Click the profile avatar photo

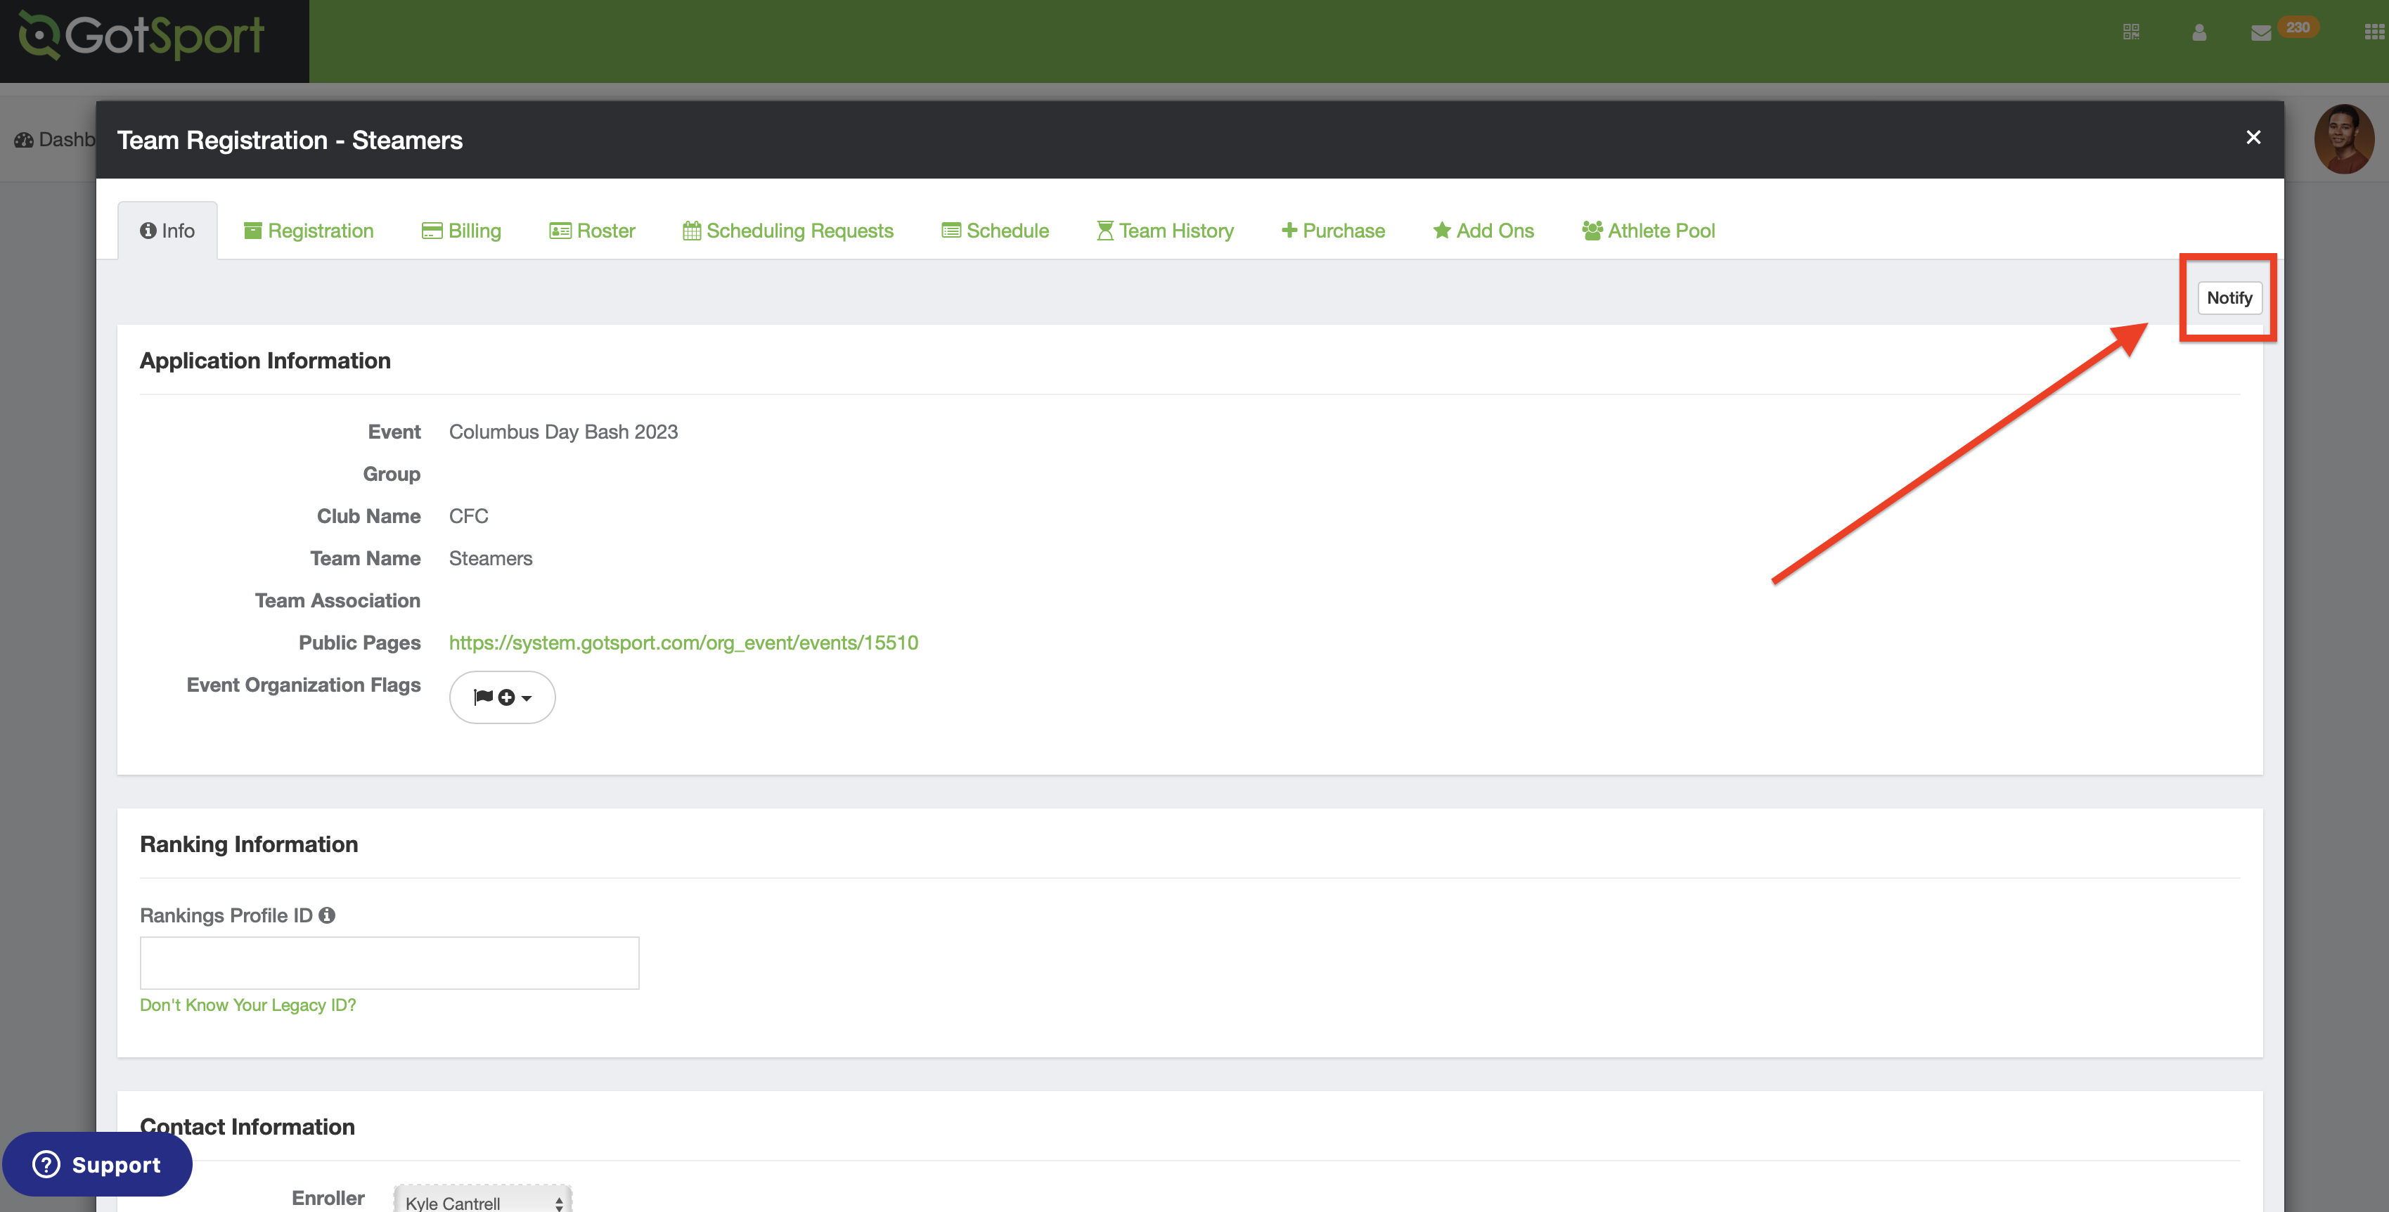click(x=2343, y=139)
